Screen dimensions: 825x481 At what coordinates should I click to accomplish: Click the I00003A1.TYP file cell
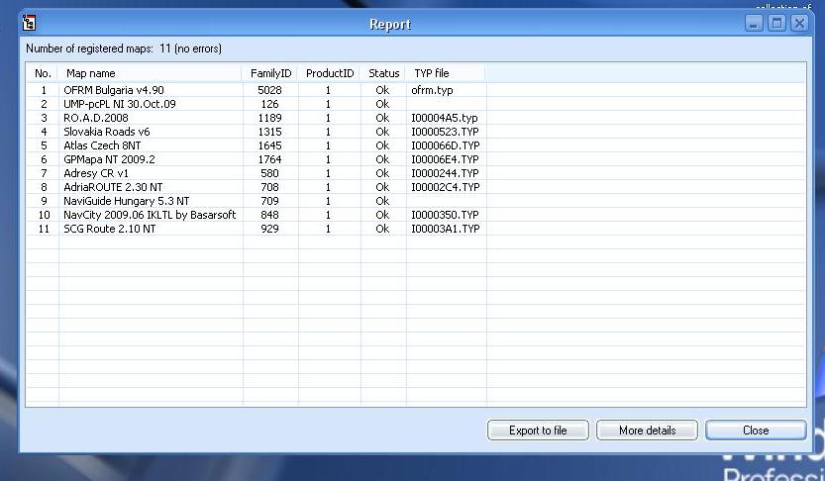tap(445, 229)
